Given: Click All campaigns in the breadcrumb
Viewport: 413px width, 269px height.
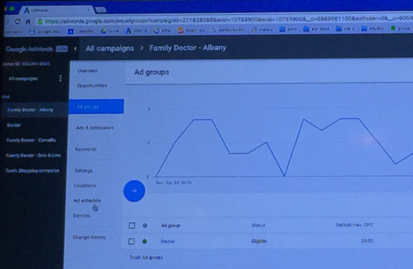Looking at the screenshot, I should point(110,48).
